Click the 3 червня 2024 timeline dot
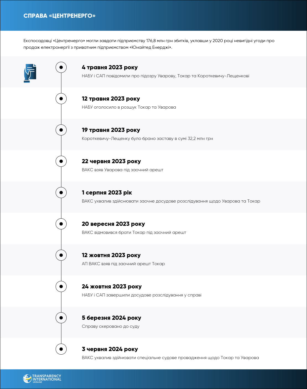The height and width of the screenshot is (389, 307). [61, 349]
